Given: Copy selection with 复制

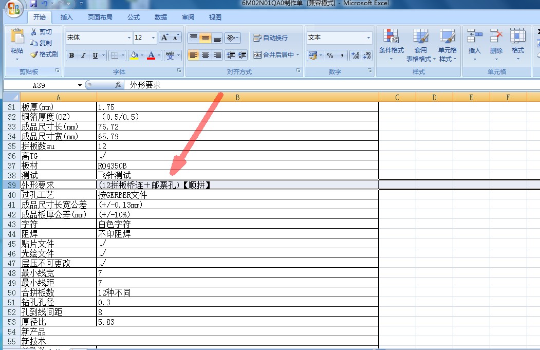Looking at the screenshot, I should tap(41, 43).
